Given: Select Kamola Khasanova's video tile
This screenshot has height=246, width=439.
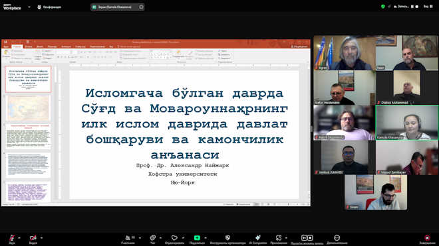Looking at the screenshot, I should tap(407, 123).
